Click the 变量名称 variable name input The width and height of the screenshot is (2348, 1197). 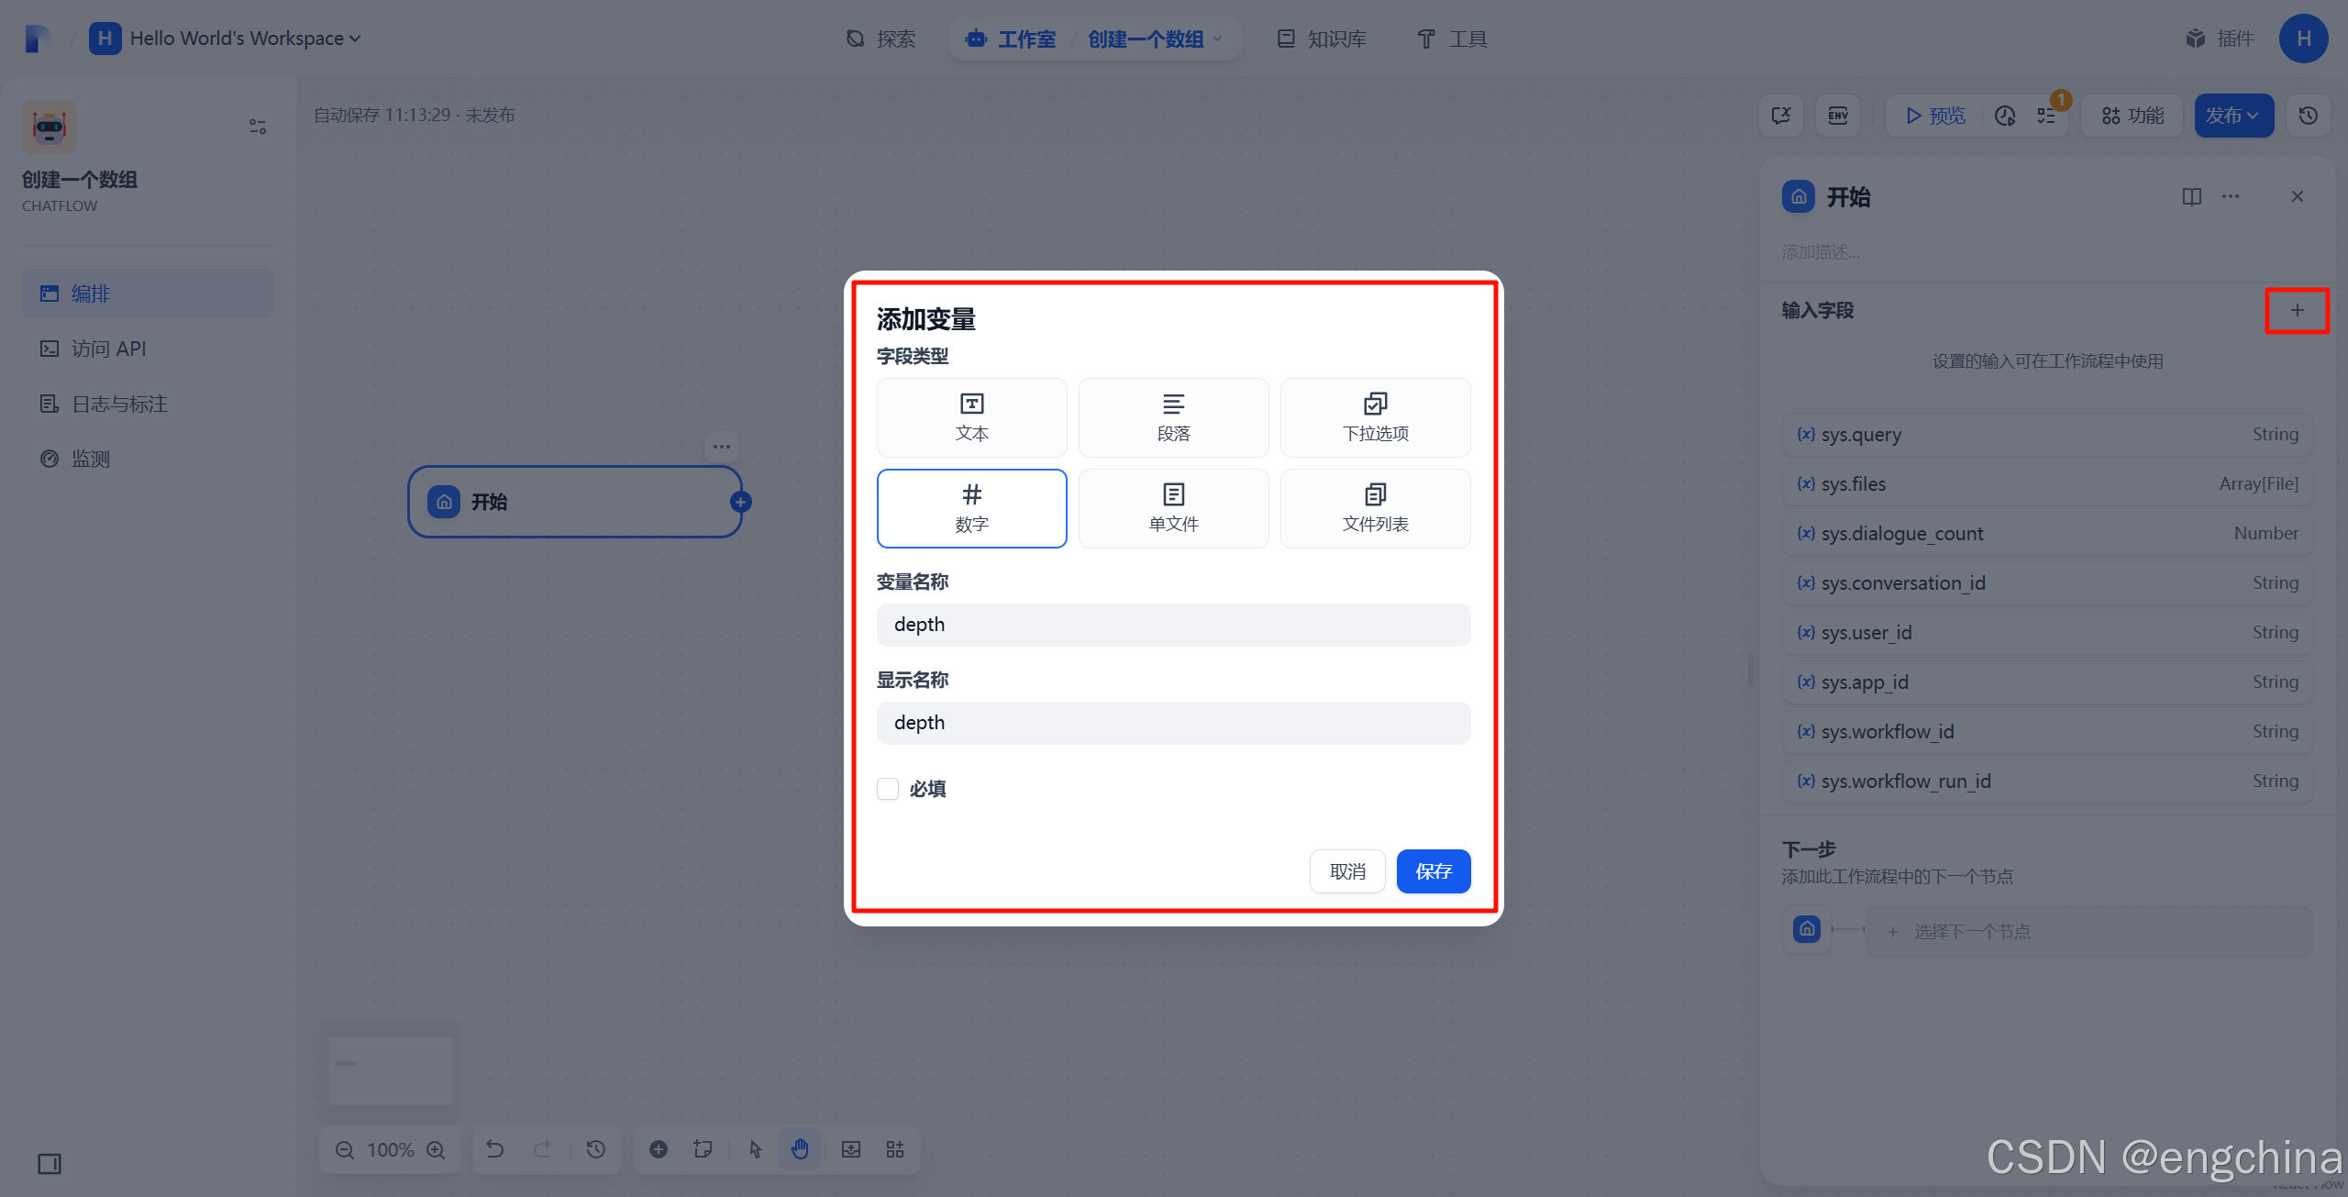(1173, 625)
